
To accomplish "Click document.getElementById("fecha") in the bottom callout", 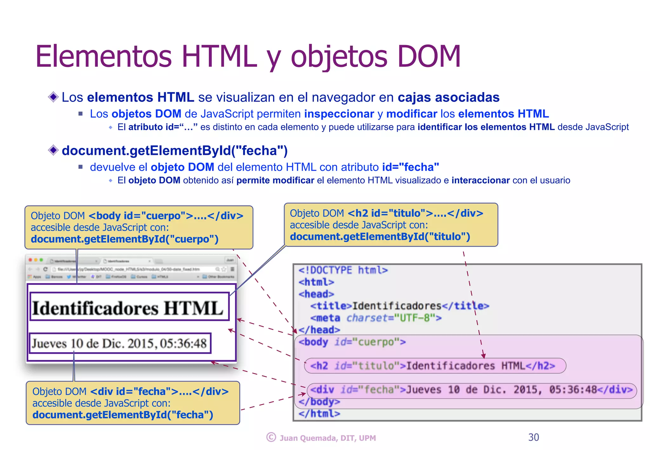I will click(x=123, y=415).
